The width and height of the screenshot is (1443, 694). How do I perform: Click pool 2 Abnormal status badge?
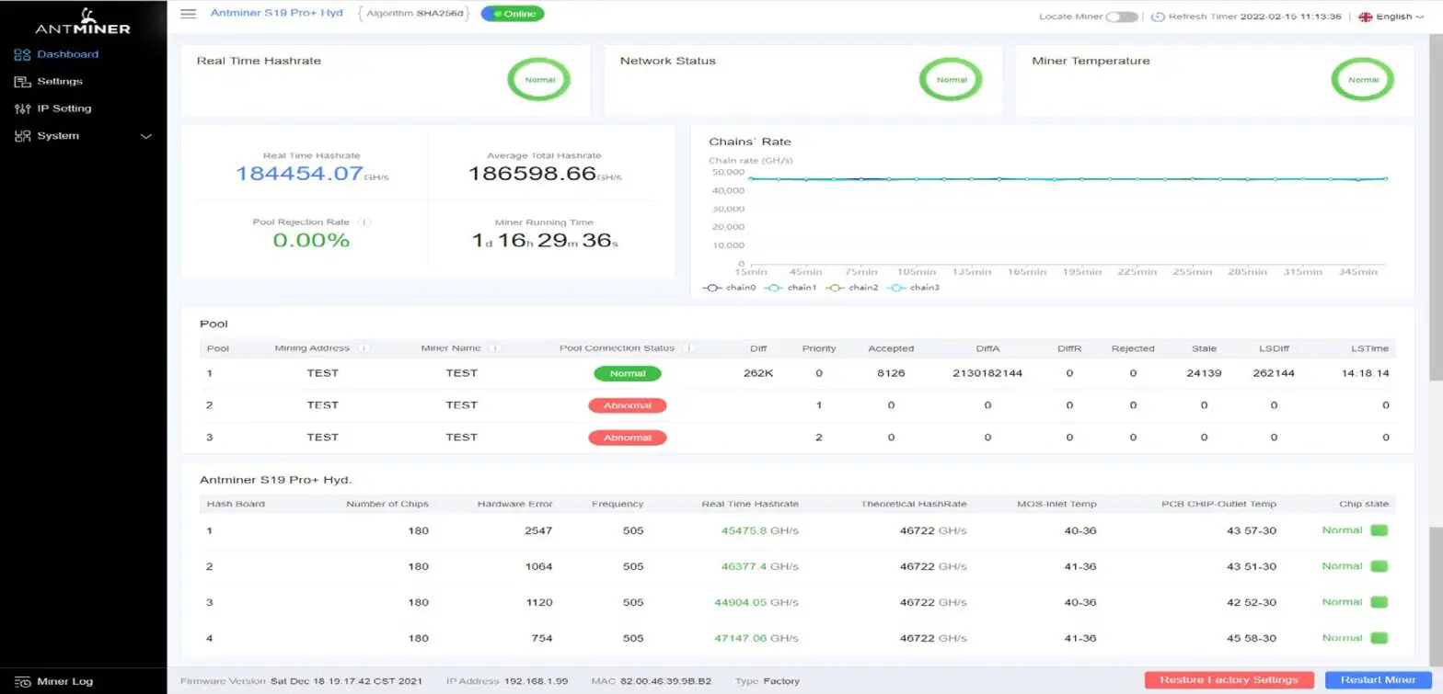tap(628, 405)
